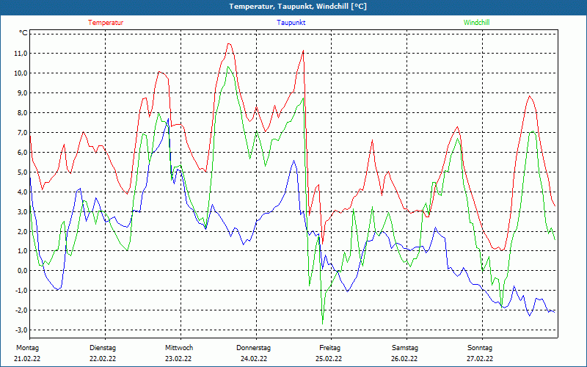Click the 4,0 y-axis value
Viewport: 587px width, 367px height.
(22, 192)
